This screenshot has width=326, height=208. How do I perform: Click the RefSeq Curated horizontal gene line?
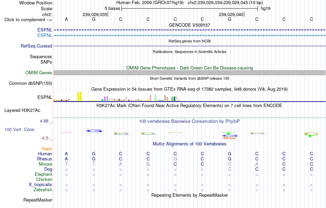tap(189, 46)
